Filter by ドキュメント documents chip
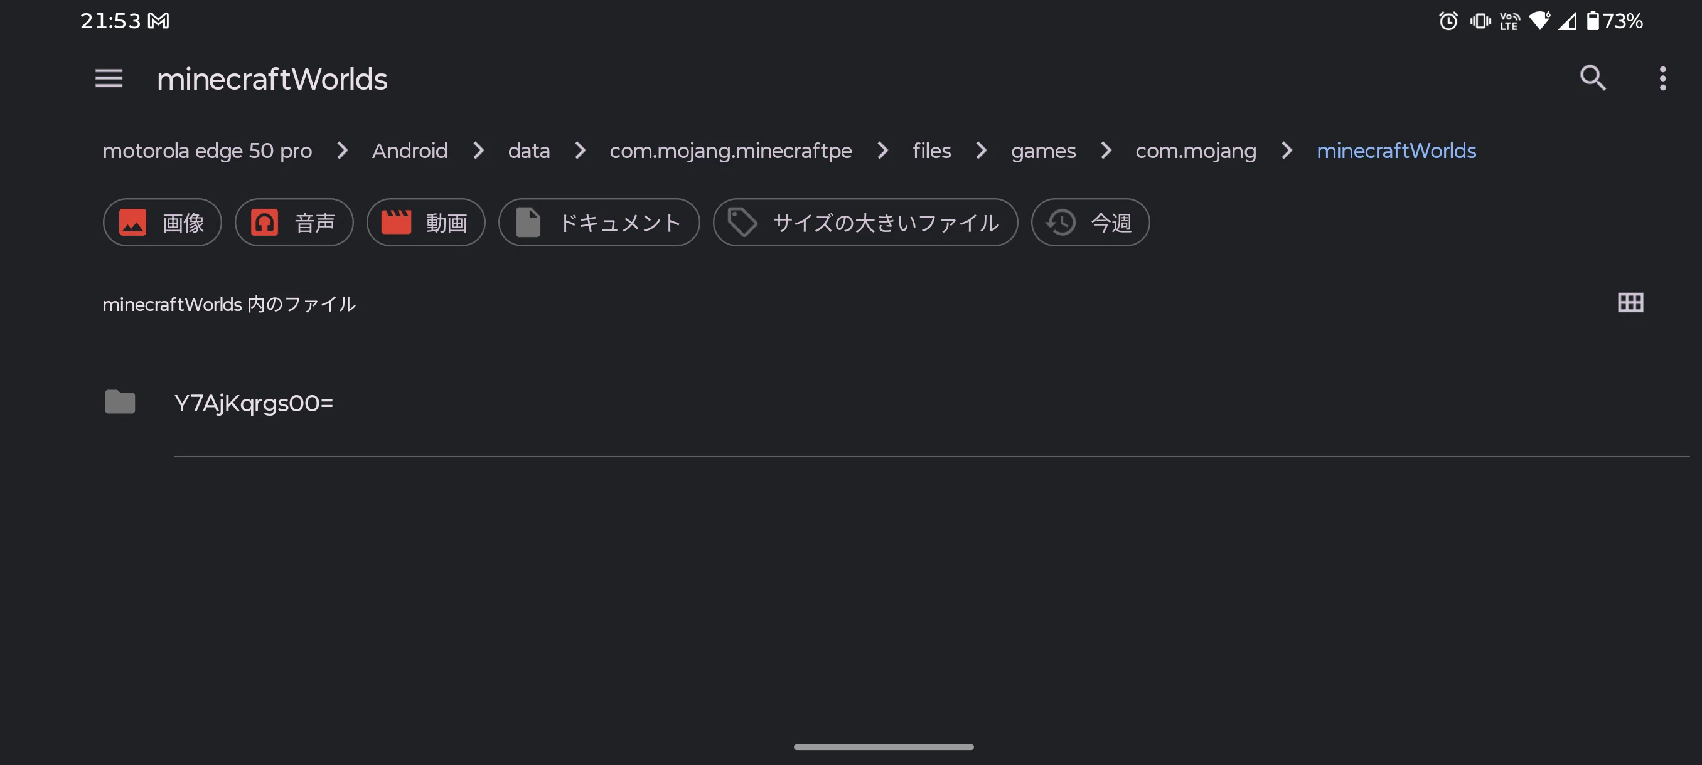The image size is (1702, 765). pos(599,223)
